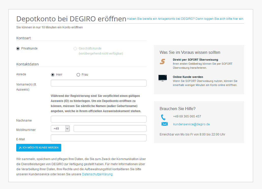Screen dimensions: 262x189
Task: Click the Anrede label
Action: [x=21, y=74]
